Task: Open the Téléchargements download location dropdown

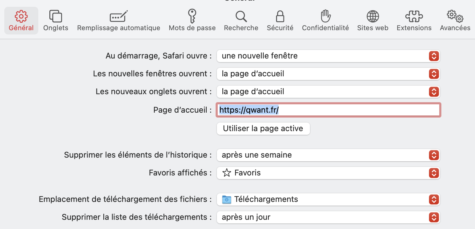Action: [x=328, y=199]
